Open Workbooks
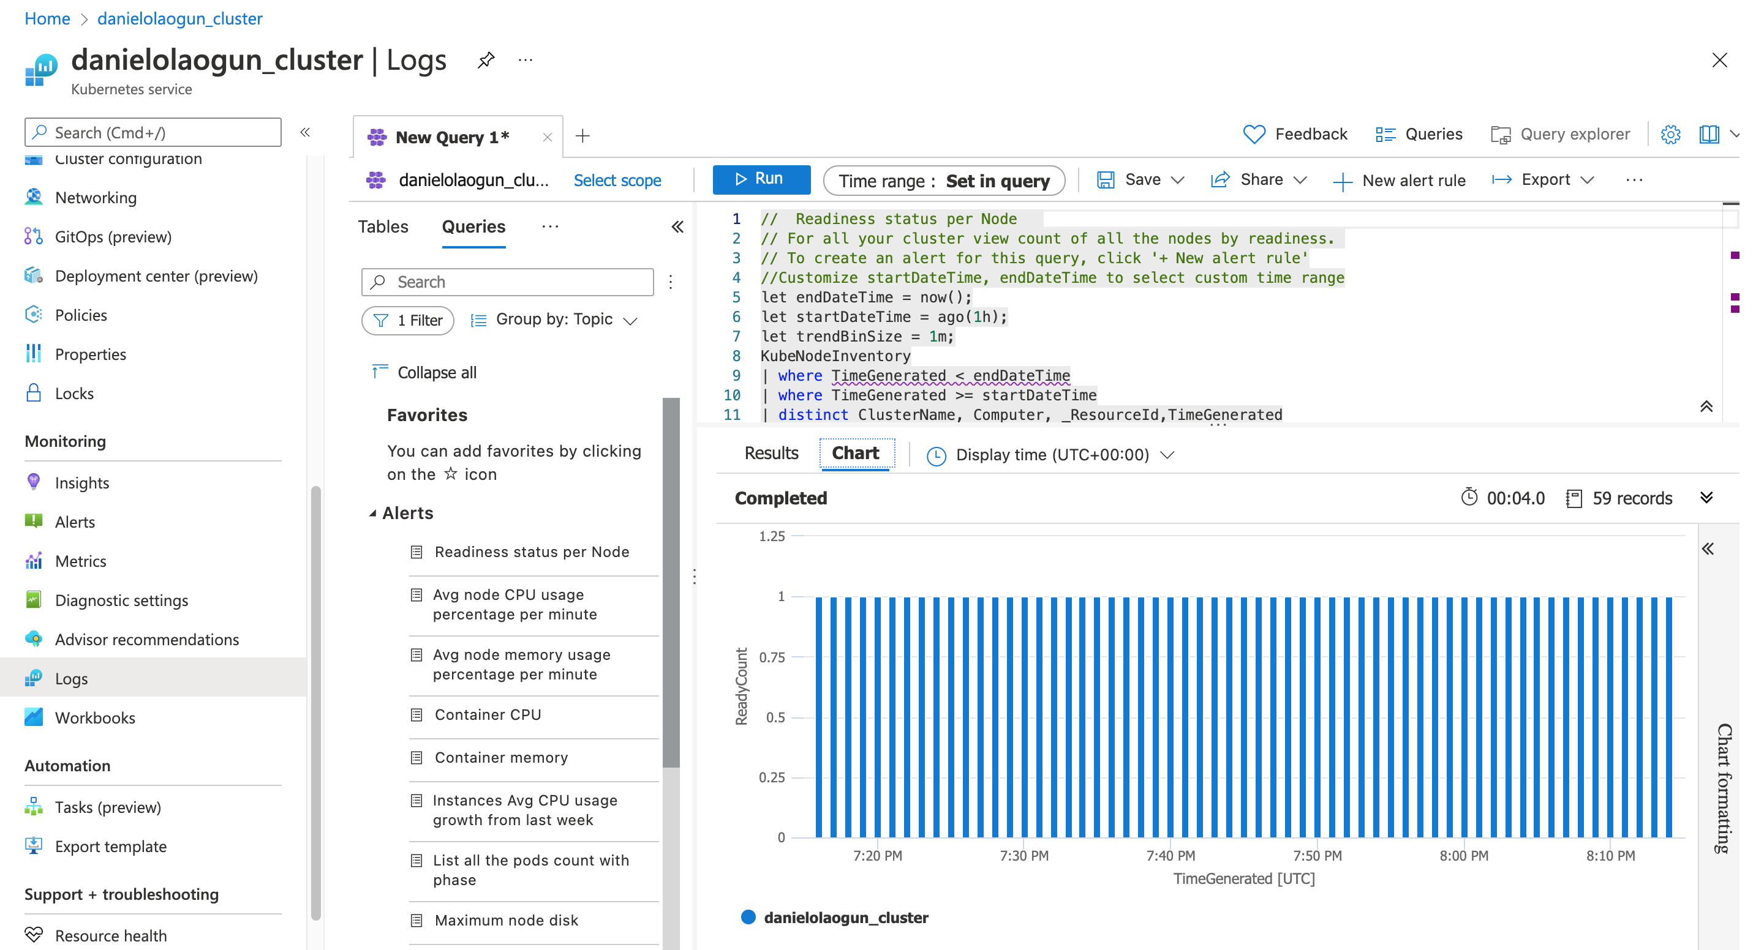The width and height of the screenshot is (1764, 950). click(94, 717)
